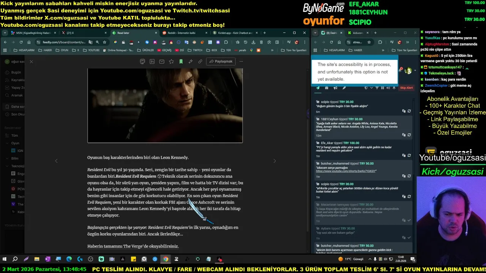The image size is (486, 273).
Task: Open the HESAPLARIM bookmark folder in left browser
Action: click(x=23, y=50)
